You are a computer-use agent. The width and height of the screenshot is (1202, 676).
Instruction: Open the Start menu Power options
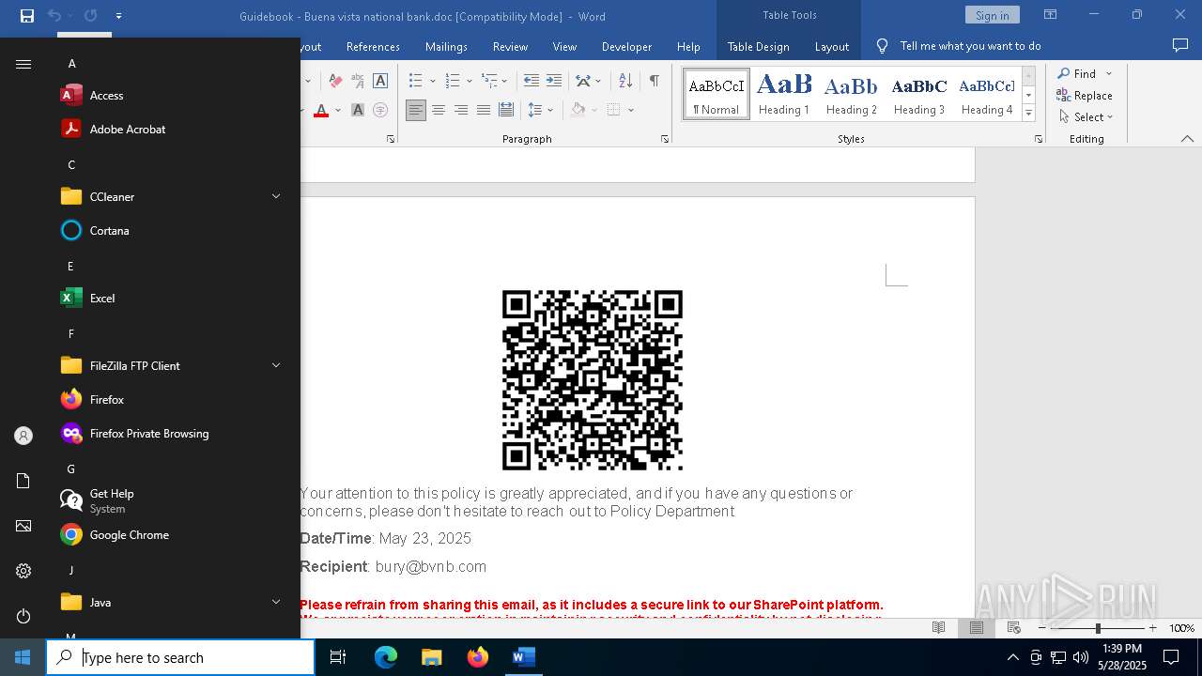23,616
